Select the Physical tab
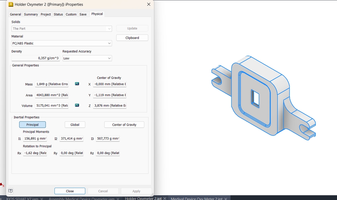The height and width of the screenshot is (200, 337). (x=97, y=14)
